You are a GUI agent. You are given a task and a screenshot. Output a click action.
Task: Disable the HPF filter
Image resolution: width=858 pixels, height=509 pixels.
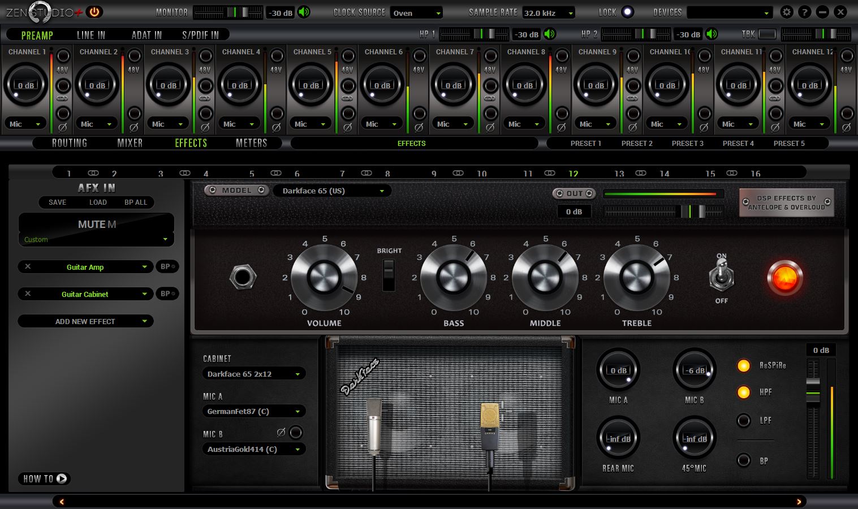click(x=744, y=392)
